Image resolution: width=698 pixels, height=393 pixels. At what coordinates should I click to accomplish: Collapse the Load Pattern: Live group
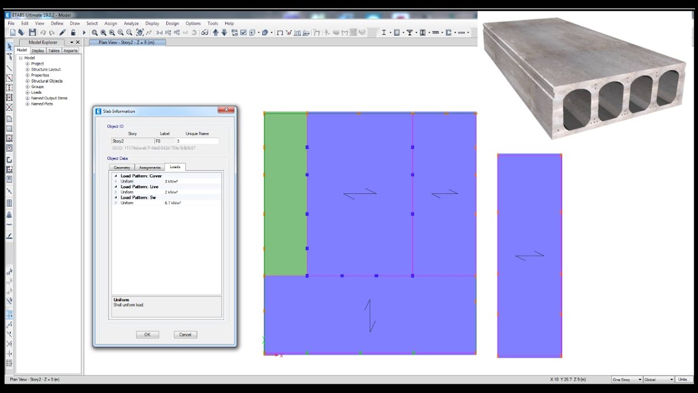[x=116, y=187]
